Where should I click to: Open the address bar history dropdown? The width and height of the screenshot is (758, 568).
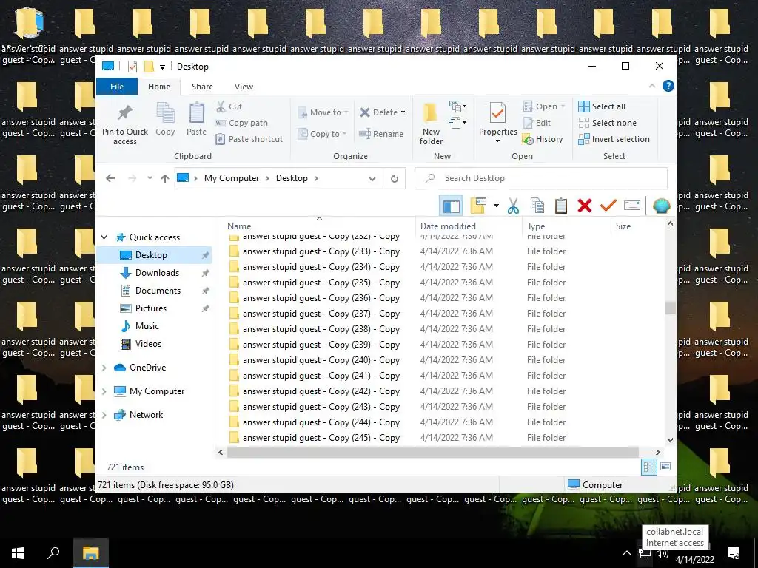click(372, 179)
